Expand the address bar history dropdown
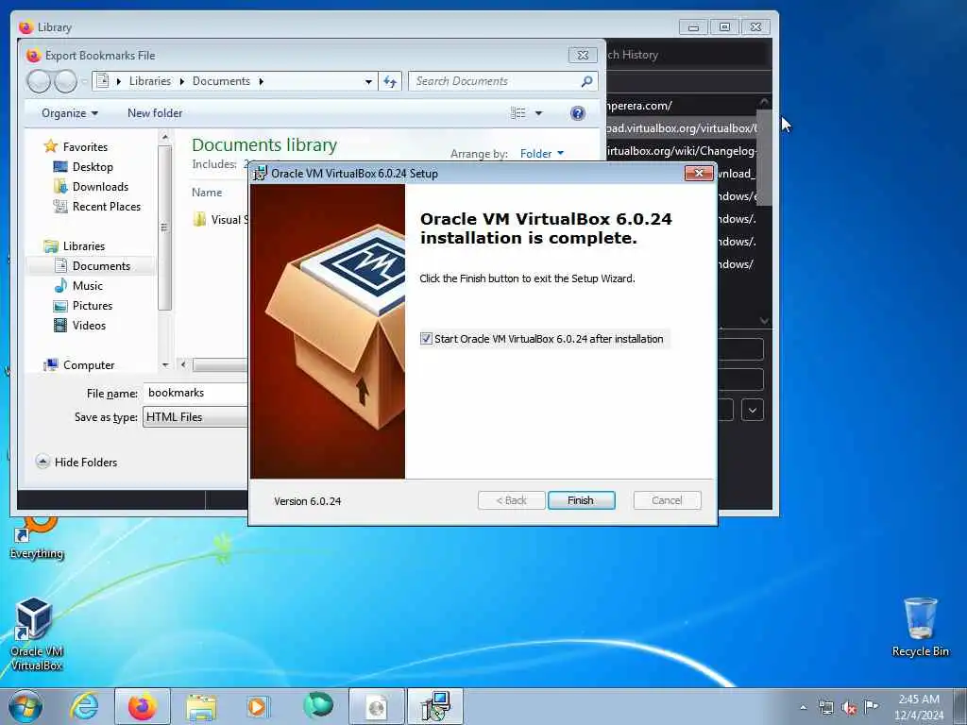 [x=368, y=81]
